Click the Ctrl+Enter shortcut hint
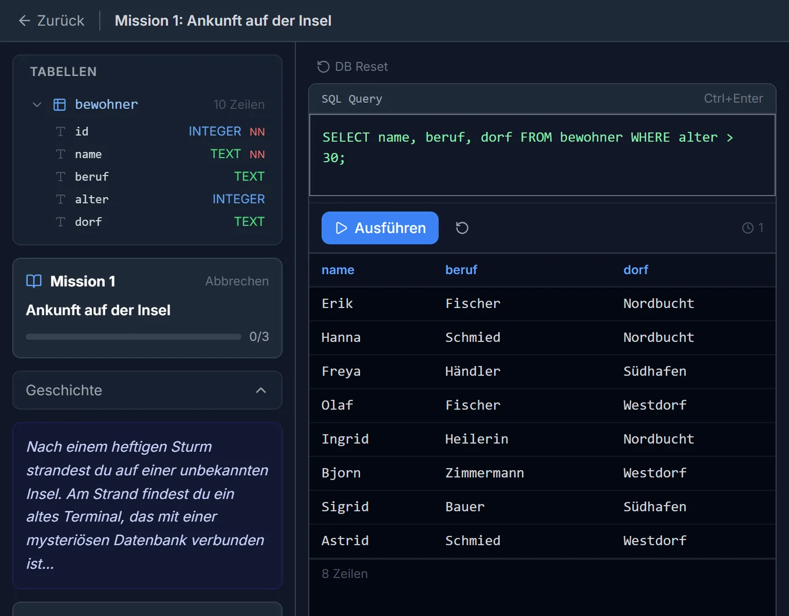This screenshot has width=789, height=616. 733,99
